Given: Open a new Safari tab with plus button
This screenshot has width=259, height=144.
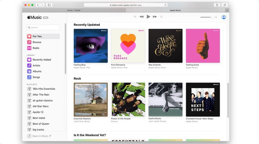Looking at the screenshot, I should 227,10.
